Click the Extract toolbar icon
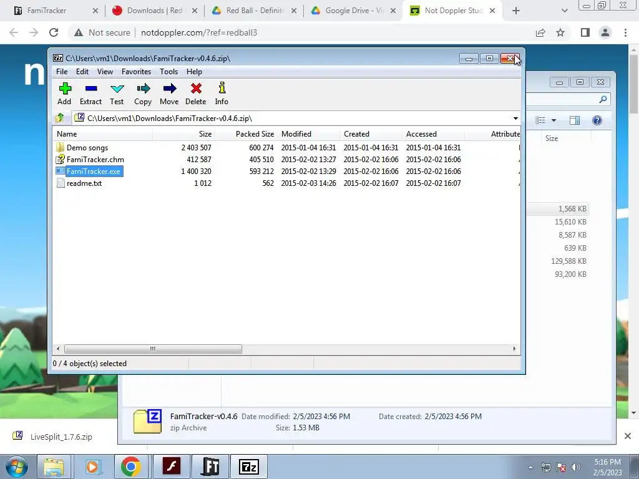This screenshot has height=479, width=639. (90, 94)
